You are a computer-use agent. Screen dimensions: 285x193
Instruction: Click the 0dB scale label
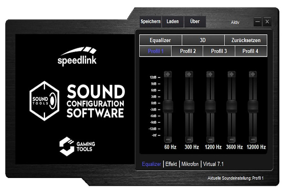coord(154,103)
